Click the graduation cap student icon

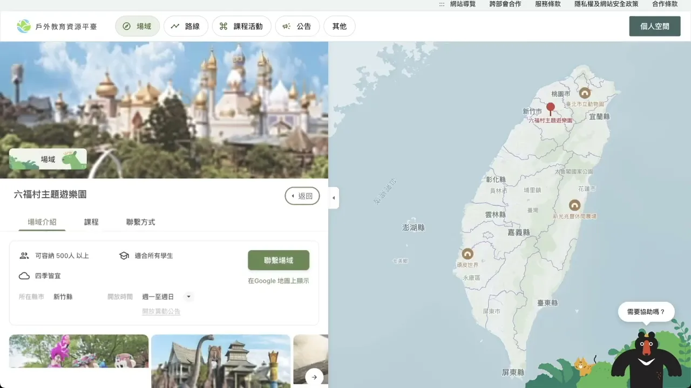[x=124, y=255]
